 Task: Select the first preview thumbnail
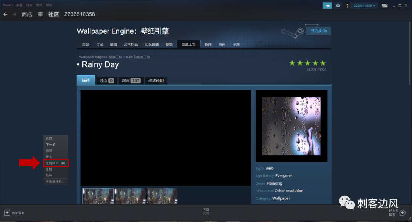click(98, 196)
